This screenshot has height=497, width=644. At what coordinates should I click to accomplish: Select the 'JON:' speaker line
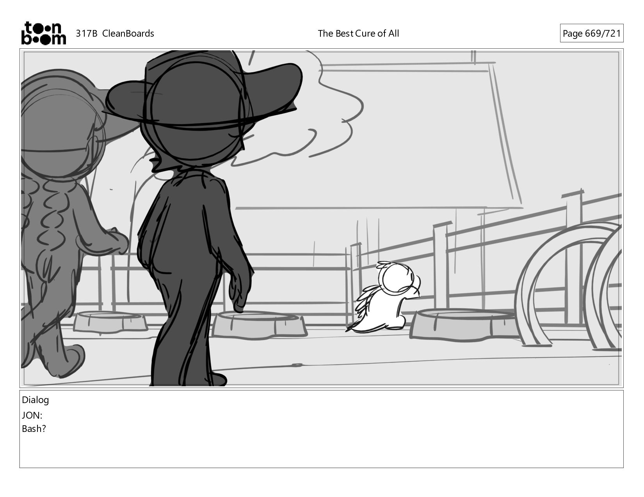(32, 416)
